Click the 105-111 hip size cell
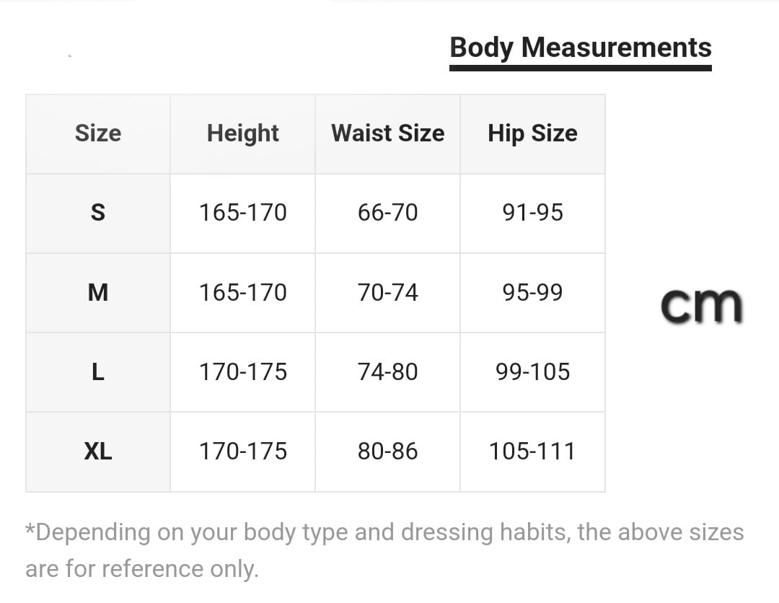The image size is (779, 603). [x=532, y=452]
